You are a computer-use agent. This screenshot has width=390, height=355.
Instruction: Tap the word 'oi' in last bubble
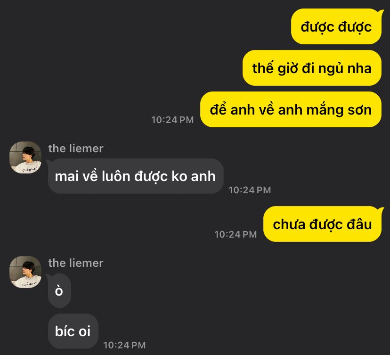coord(84,331)
